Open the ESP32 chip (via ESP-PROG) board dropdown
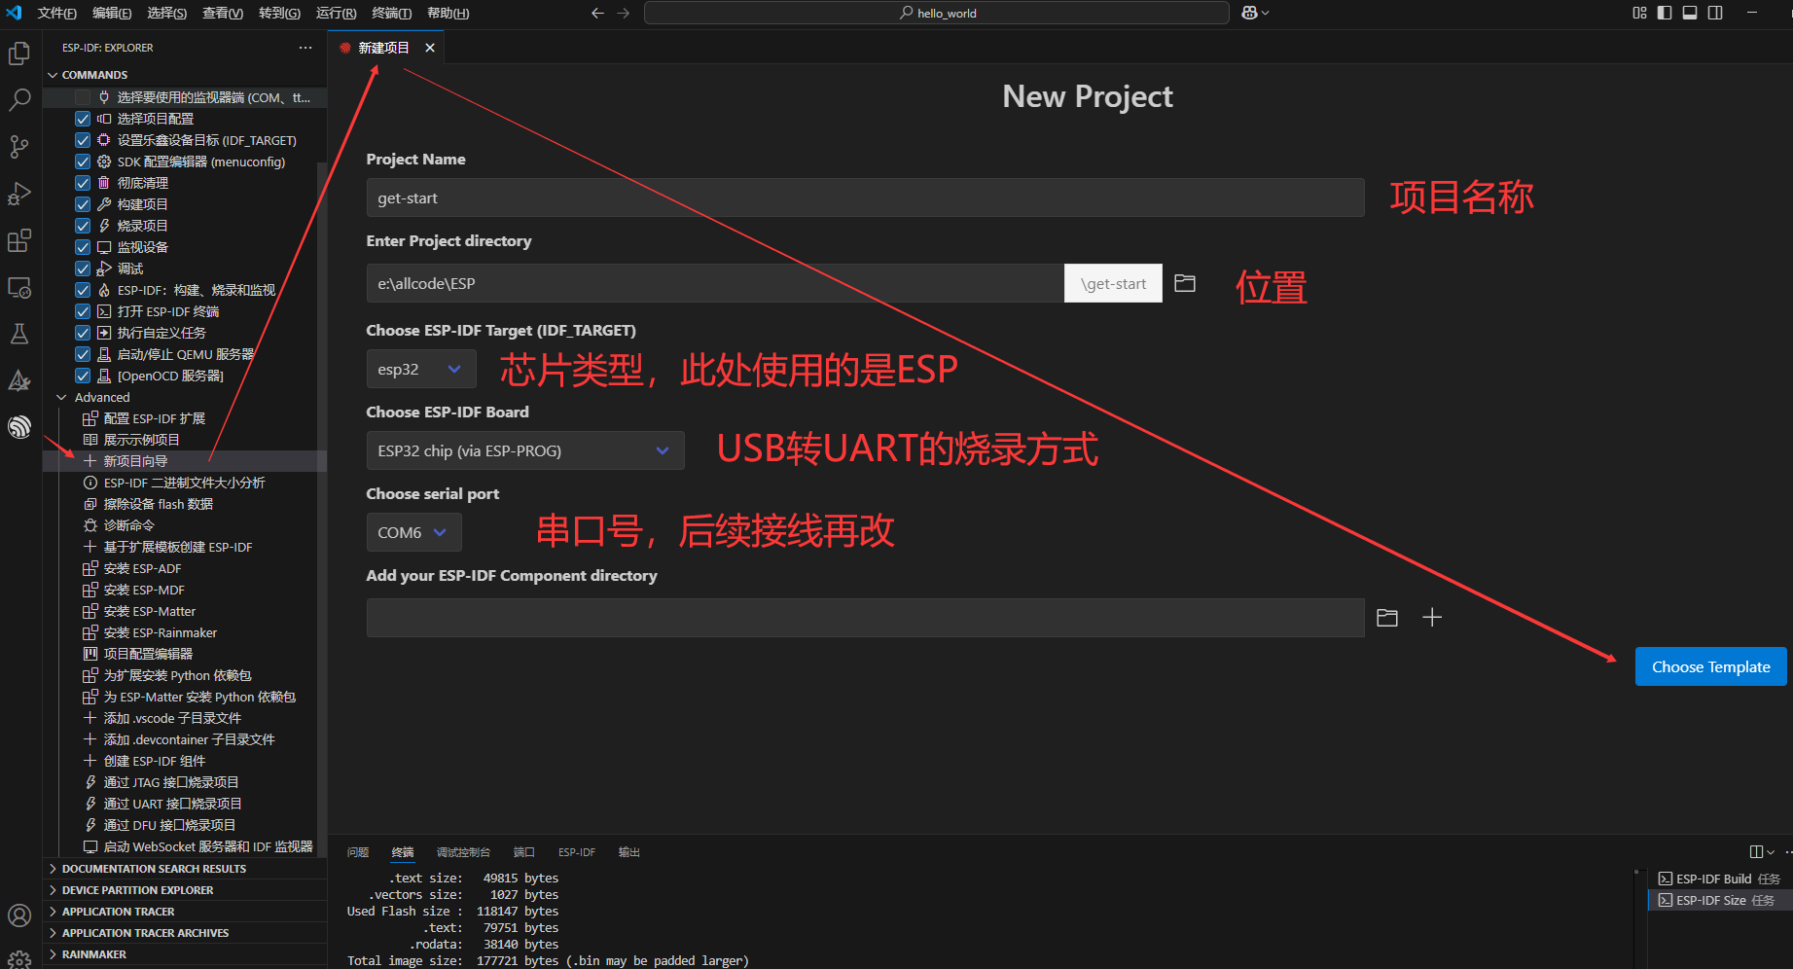1793x969 pixels. pyautogui.click(x=525, y=450)
